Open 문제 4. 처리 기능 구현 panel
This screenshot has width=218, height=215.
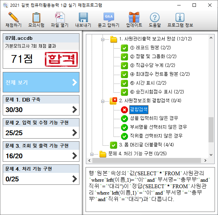tap(41, 174)
